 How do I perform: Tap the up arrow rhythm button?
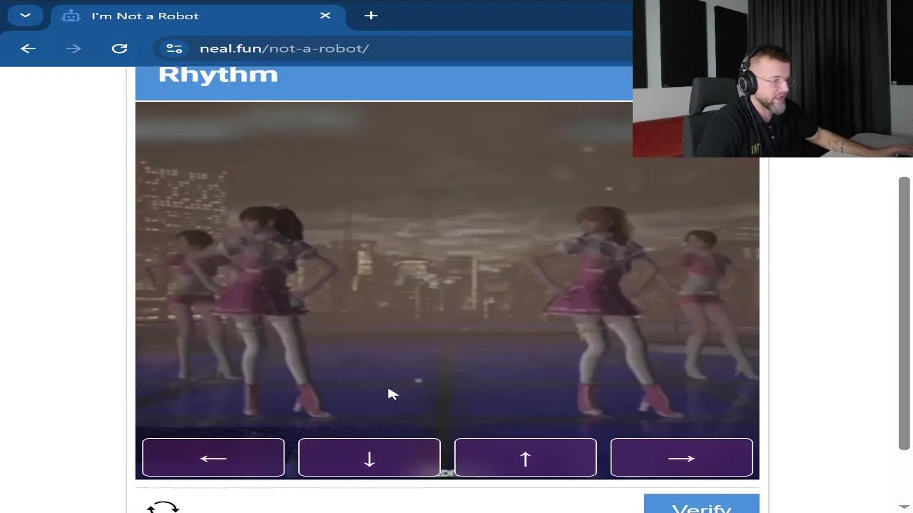click(526, 457)
